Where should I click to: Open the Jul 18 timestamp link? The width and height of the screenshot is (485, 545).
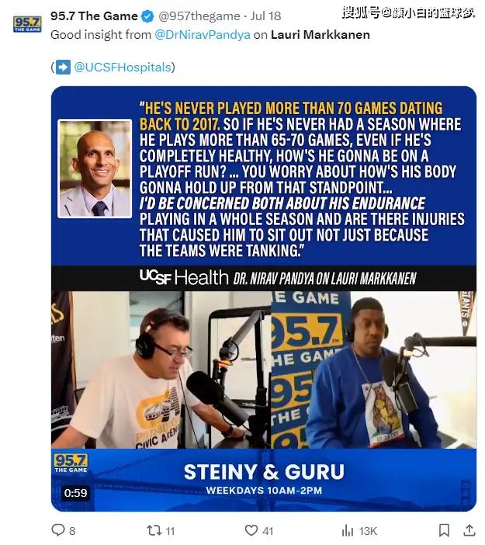(265, 16)
